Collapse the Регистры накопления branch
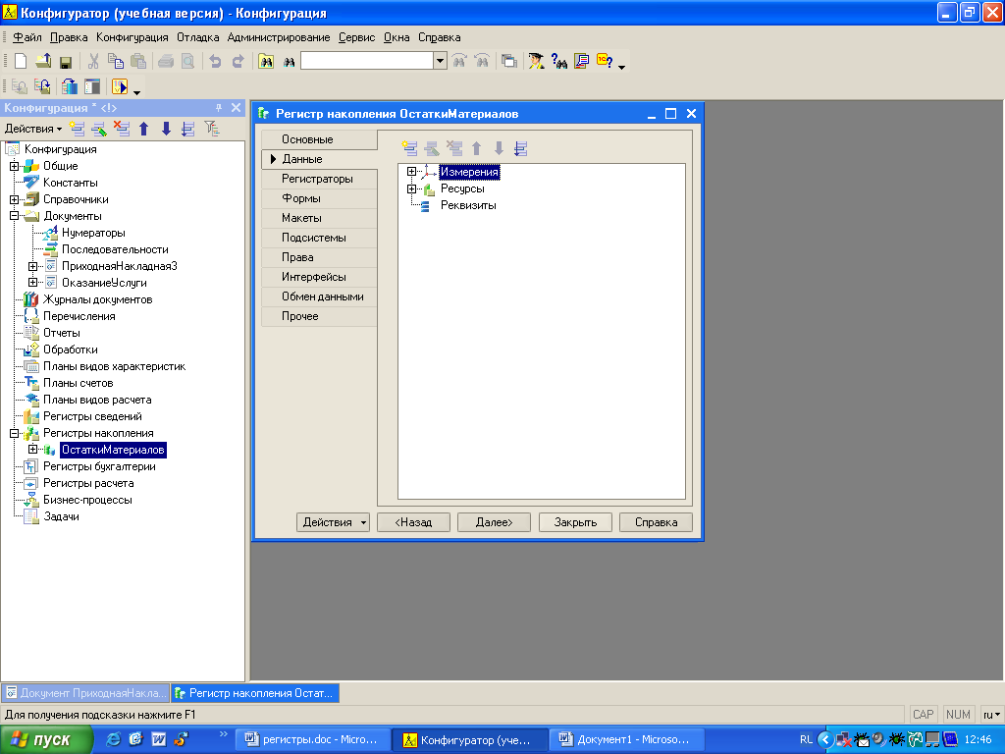The height and width of the screenshot is (754, 1005). point(14,433)
